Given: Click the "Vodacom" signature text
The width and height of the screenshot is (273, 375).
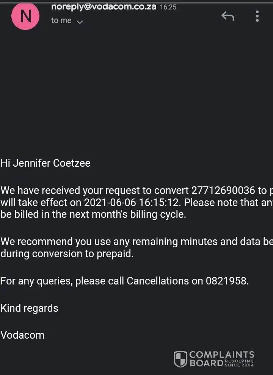Looking at the screenshot, I should (22, 335).
